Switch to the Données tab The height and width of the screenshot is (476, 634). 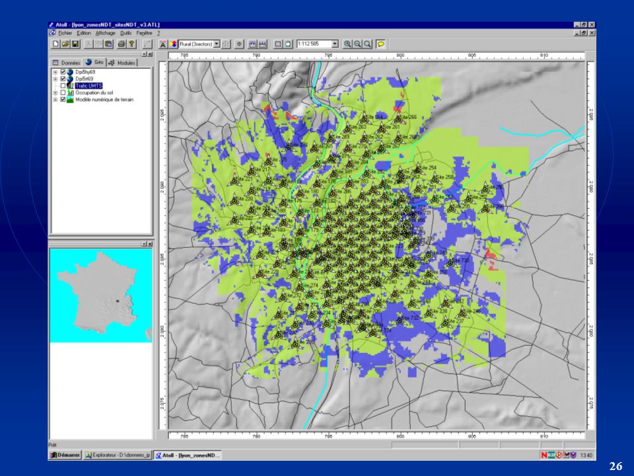(x=67, y=63)
